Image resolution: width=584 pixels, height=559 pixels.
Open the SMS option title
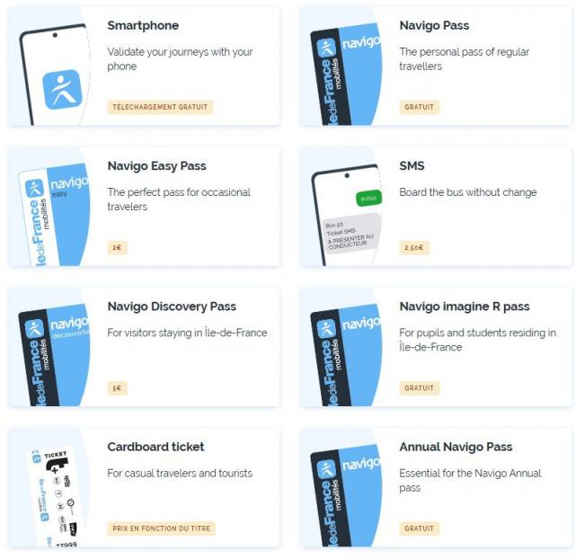(x=411, y=166)
